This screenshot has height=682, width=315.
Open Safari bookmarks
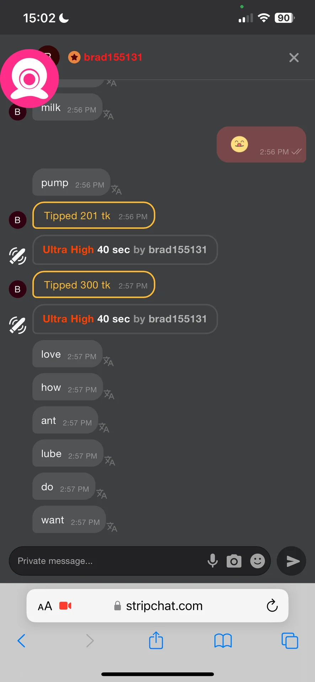[x=223, y=641]
